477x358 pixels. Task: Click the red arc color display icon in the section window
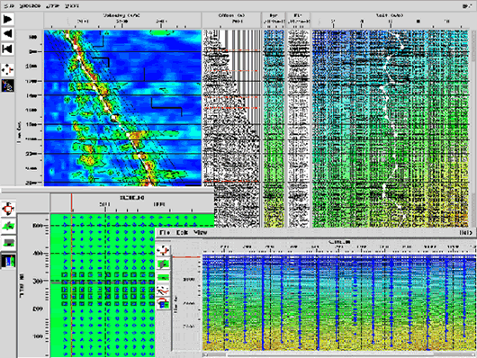[x=164, y=303]
